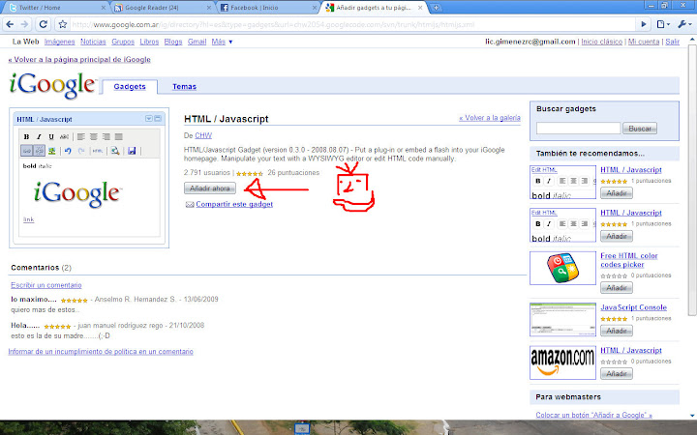This screenshot has width=697, height=435.
Task: Open the browser page menu dropdown
Action: (663, 24)
